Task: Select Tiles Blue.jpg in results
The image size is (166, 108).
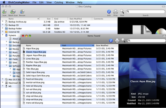Action: [32, 69]
